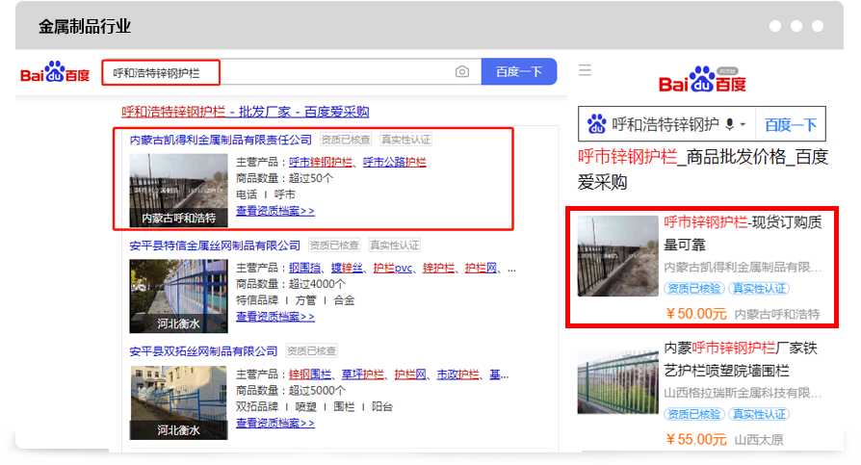Open 内蒙古凯得利金属制品有限责任公司 company link

221,140
